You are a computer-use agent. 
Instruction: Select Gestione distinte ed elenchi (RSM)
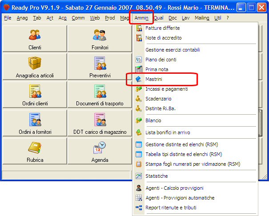(195, 144)
